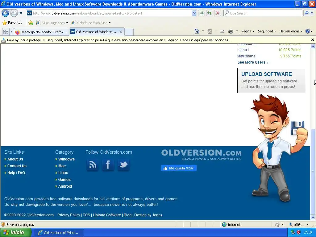Open the Linux category link
Screen dimensions: 316x237
click(63, 173)
